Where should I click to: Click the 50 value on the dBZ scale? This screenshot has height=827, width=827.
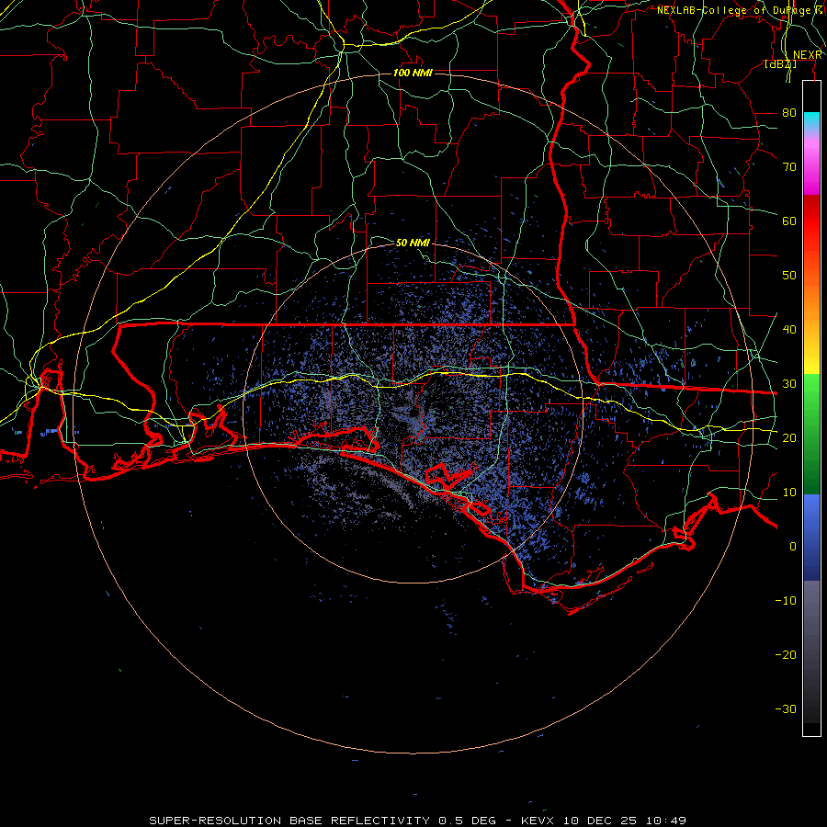point(789,276)
